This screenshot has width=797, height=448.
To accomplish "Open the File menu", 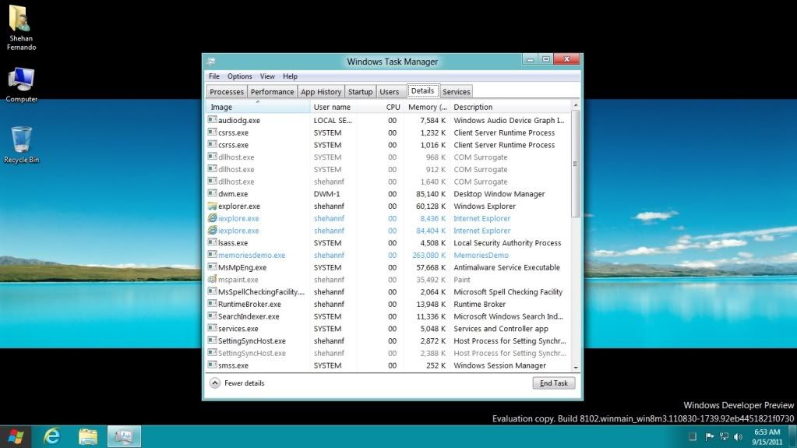I will tap(214, 76).
